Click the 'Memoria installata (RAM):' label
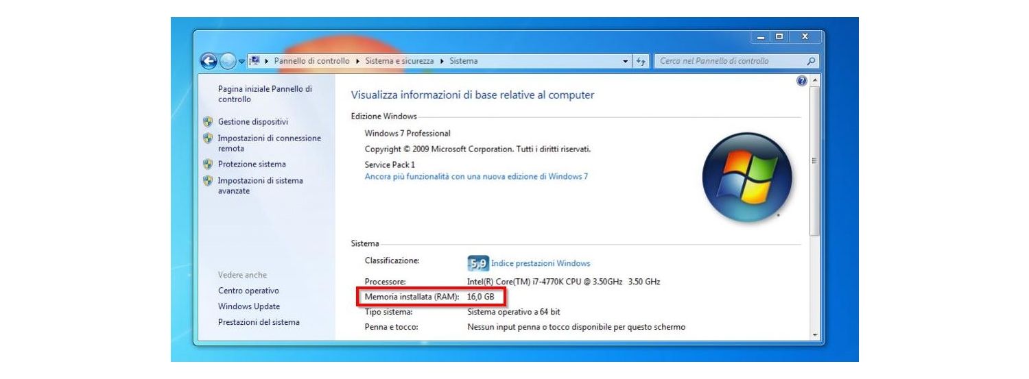1029x379 pixels. (x=412, y=297)
